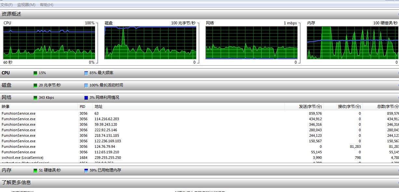Sort by the PID column header
This screenshot has height=192, width=399.
[x=83, y=107]
